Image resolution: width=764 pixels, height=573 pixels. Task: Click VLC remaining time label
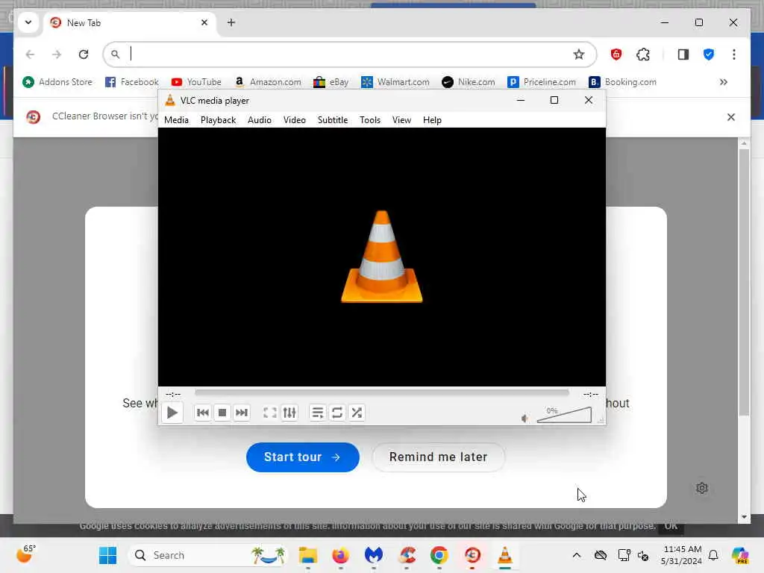[x=591, y=394]
